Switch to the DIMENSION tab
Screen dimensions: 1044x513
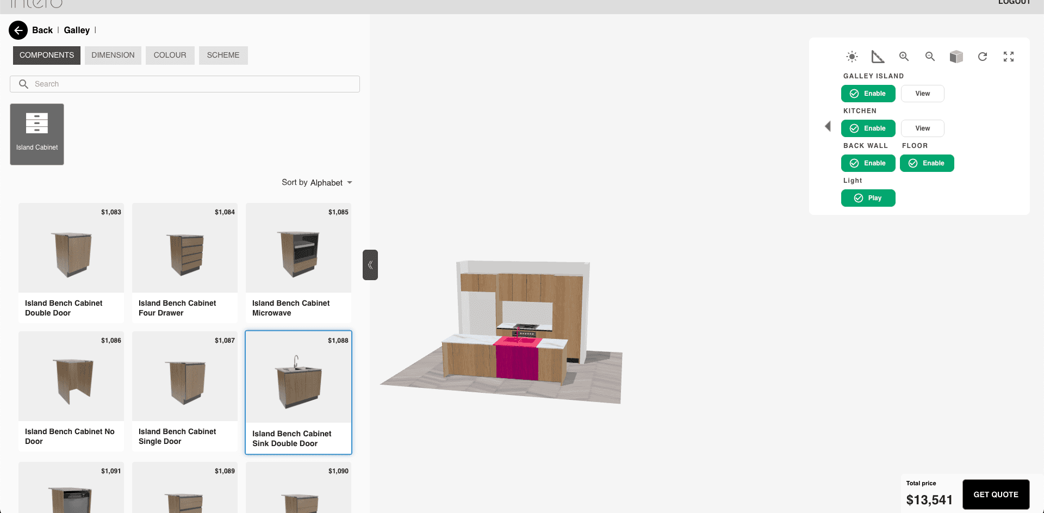tap(113, 55)
